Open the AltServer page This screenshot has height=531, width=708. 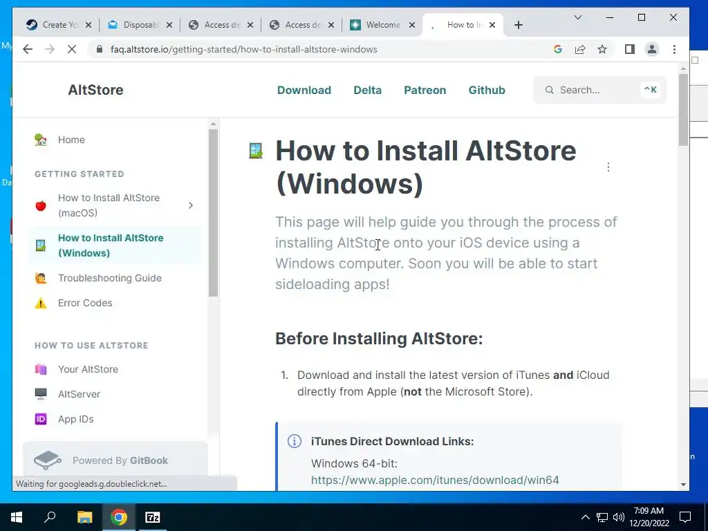click(x=79, y=394)
